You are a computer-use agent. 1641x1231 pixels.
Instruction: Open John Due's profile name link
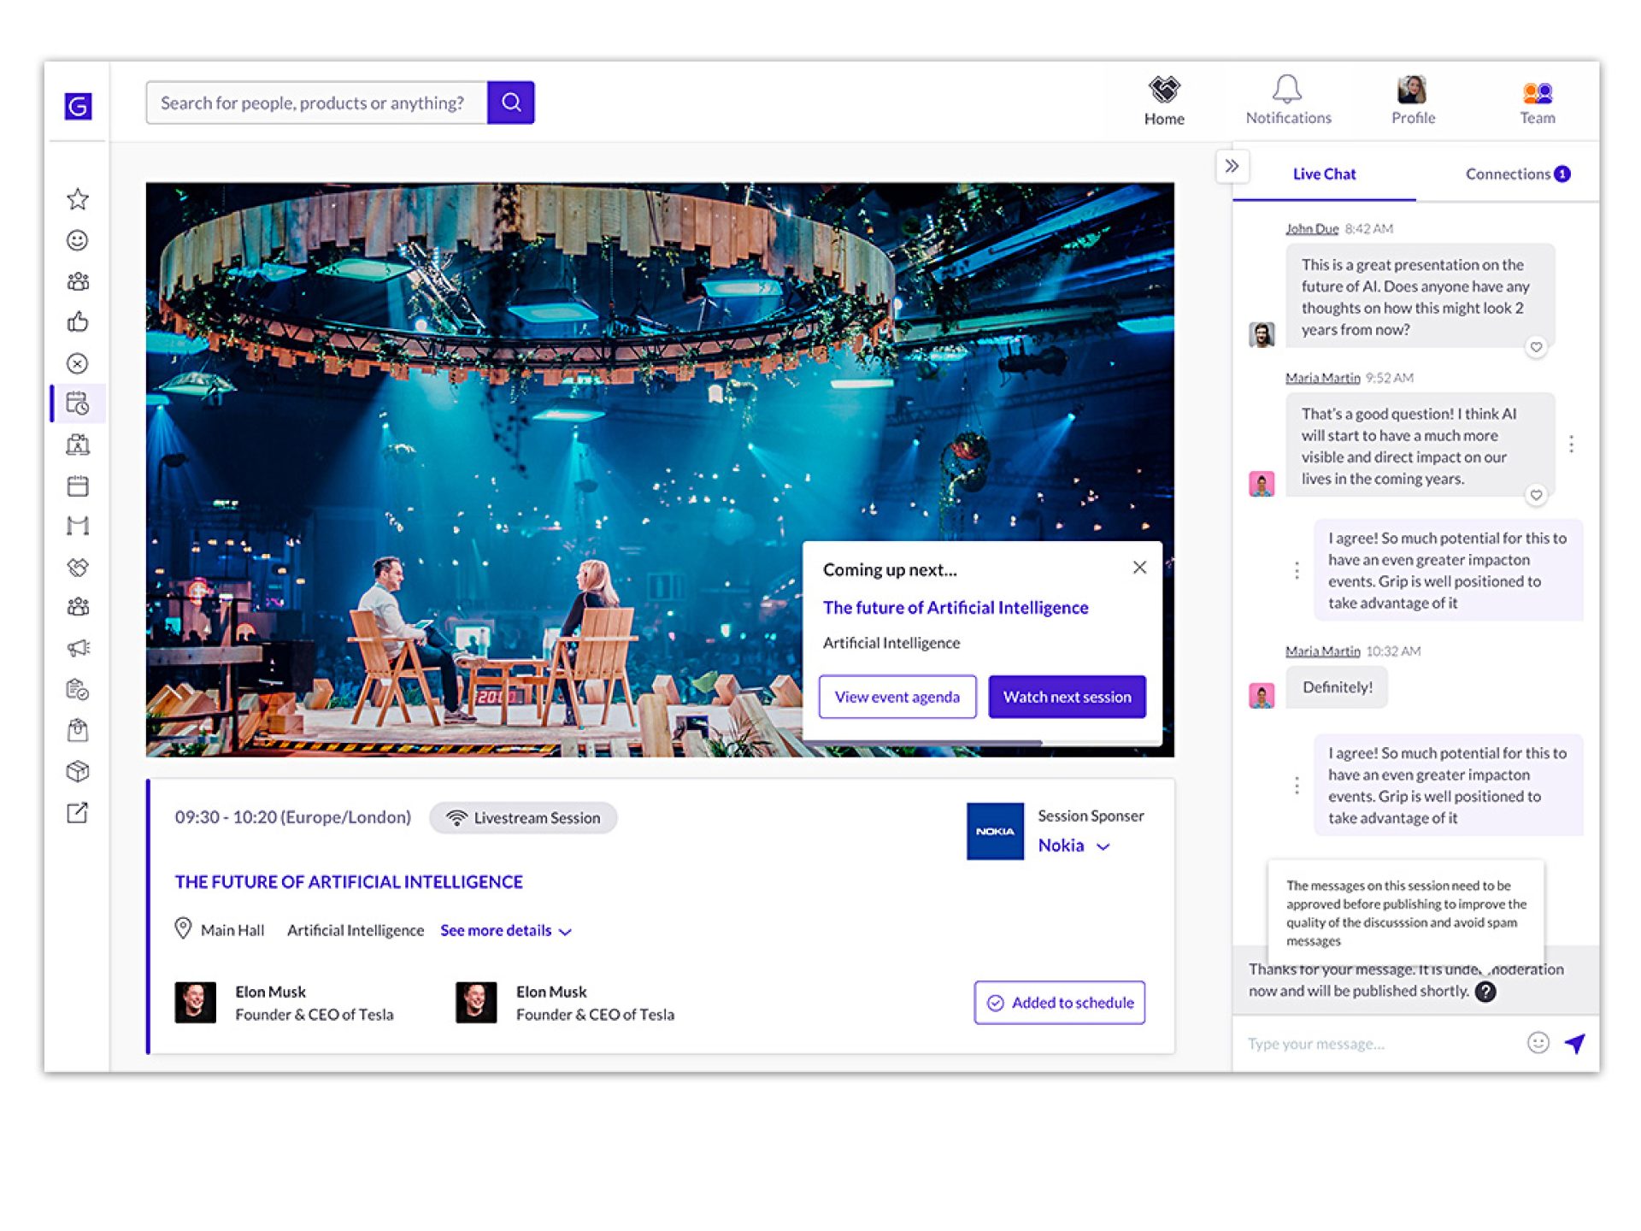coord(1312,228)
